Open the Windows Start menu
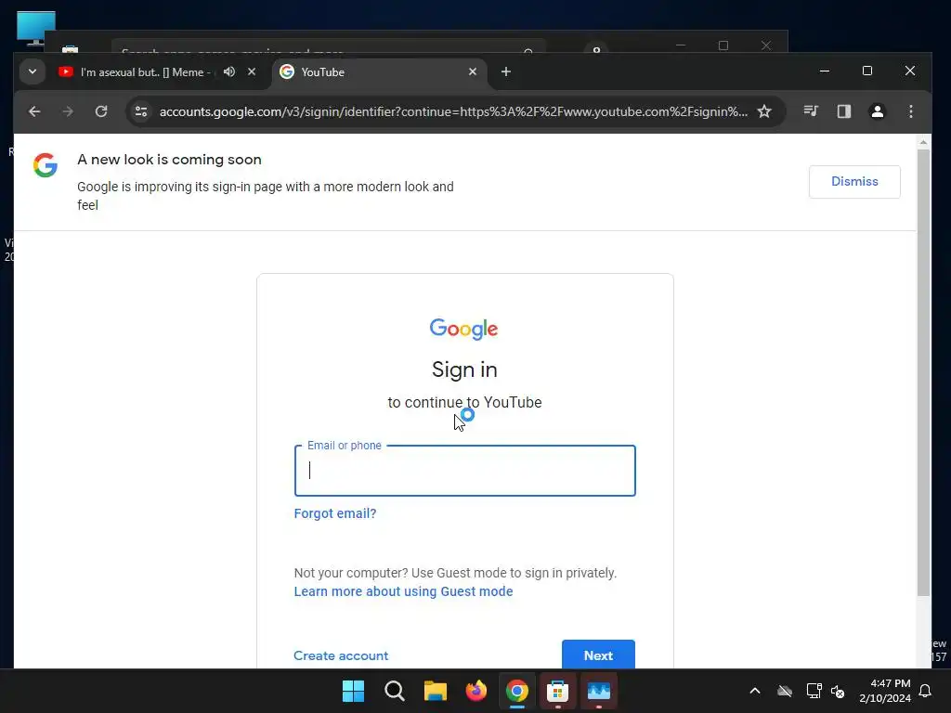951x713 pixels. tap(353, 691)
